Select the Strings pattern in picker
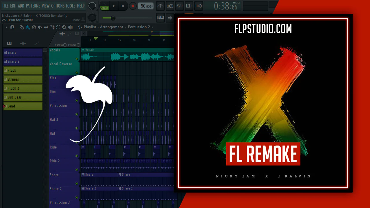Viewport: 370px width, 208px height. pos(23,79)
